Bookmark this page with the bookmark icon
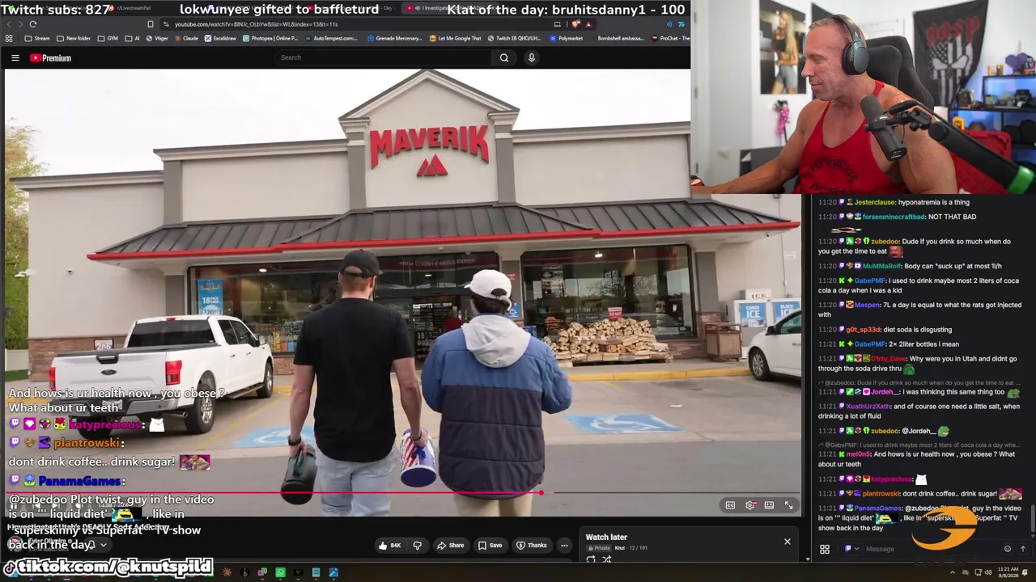Screen dimensions: 1036x582 [x=151, y=24]
